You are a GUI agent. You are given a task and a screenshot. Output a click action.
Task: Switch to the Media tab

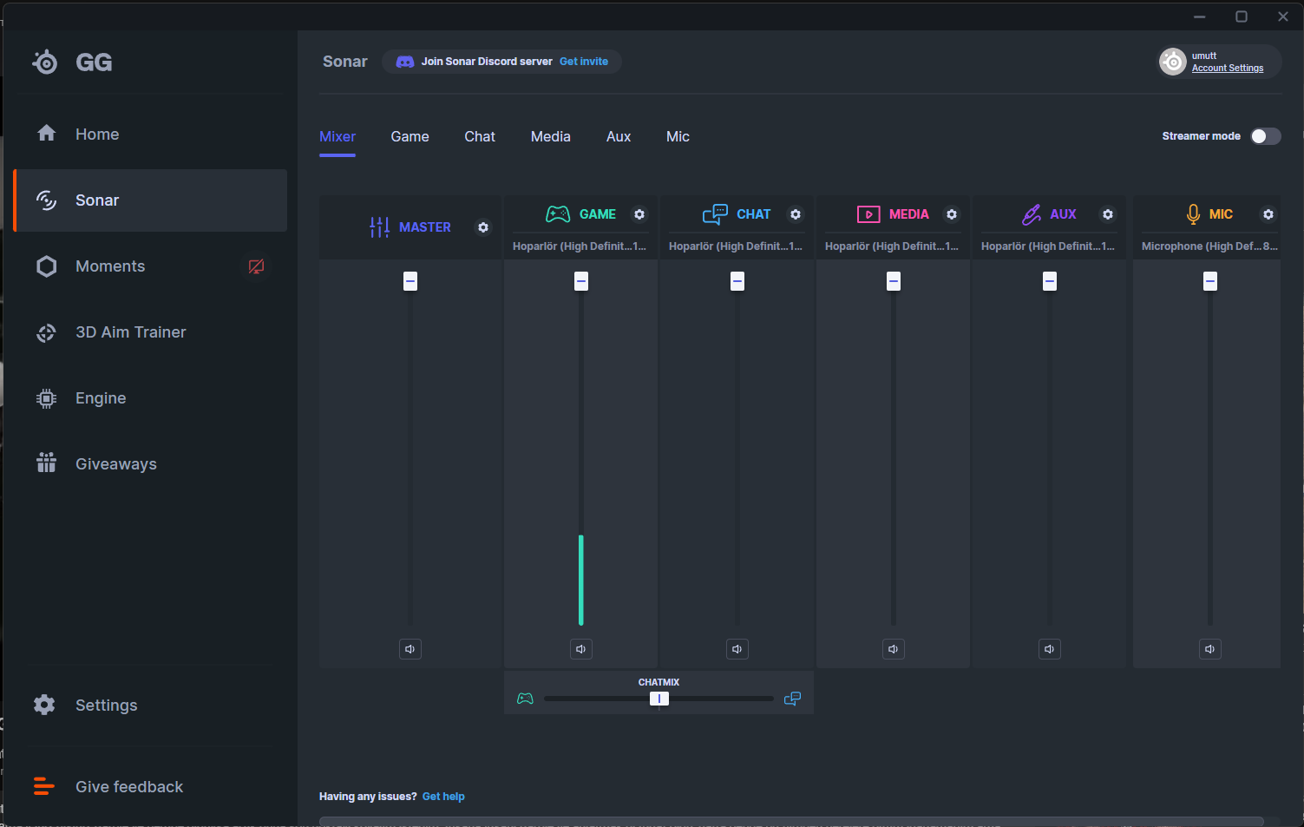[x=551, y=137]
